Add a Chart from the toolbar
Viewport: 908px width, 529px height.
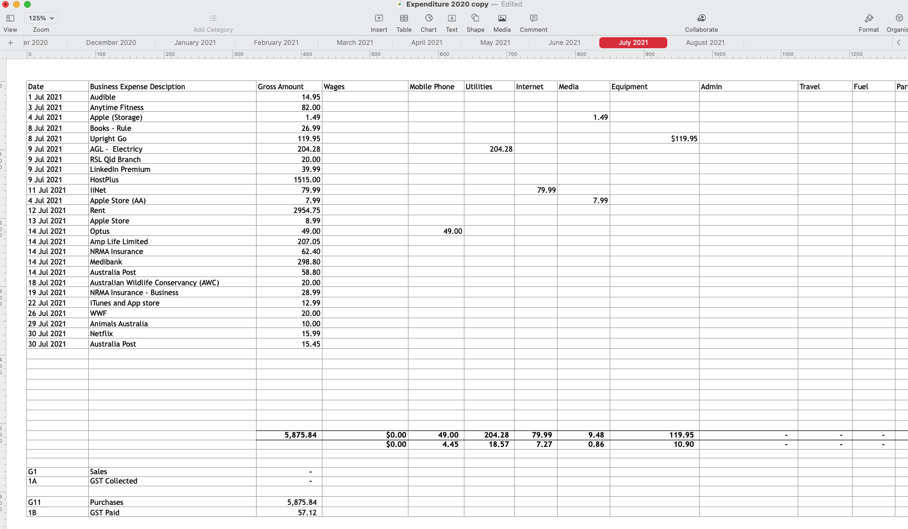429,18
